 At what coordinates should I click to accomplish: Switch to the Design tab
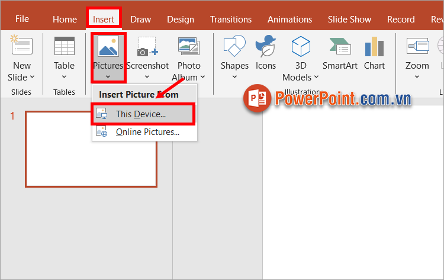[181, 20]
